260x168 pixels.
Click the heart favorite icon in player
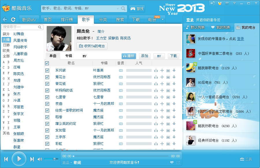click(172, 162)
